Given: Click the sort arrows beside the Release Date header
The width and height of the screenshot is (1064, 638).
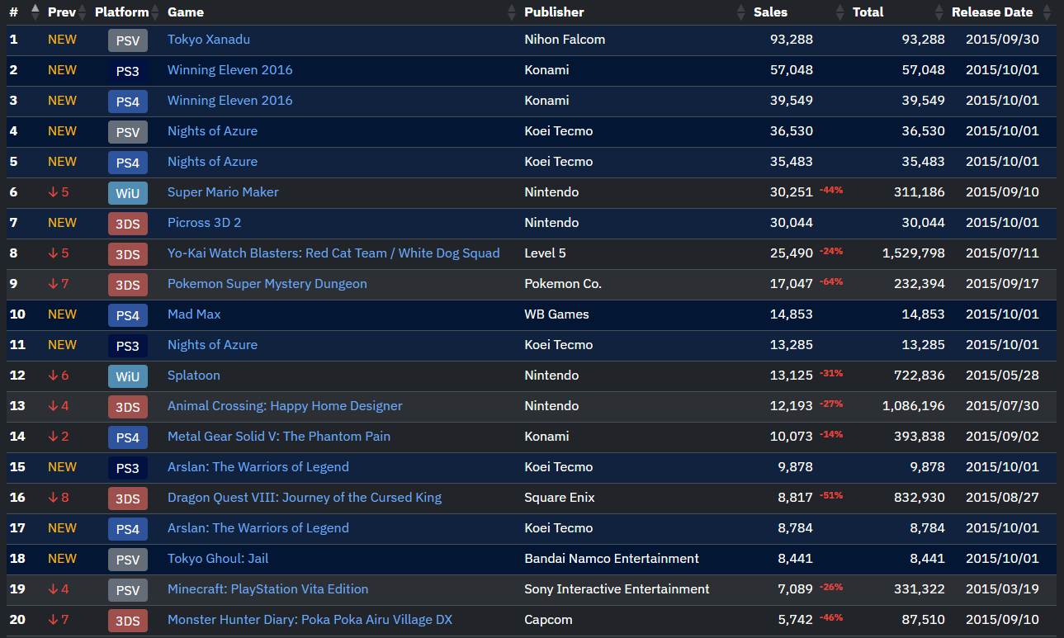Looking at the screenshot, I should [1047, 12].
